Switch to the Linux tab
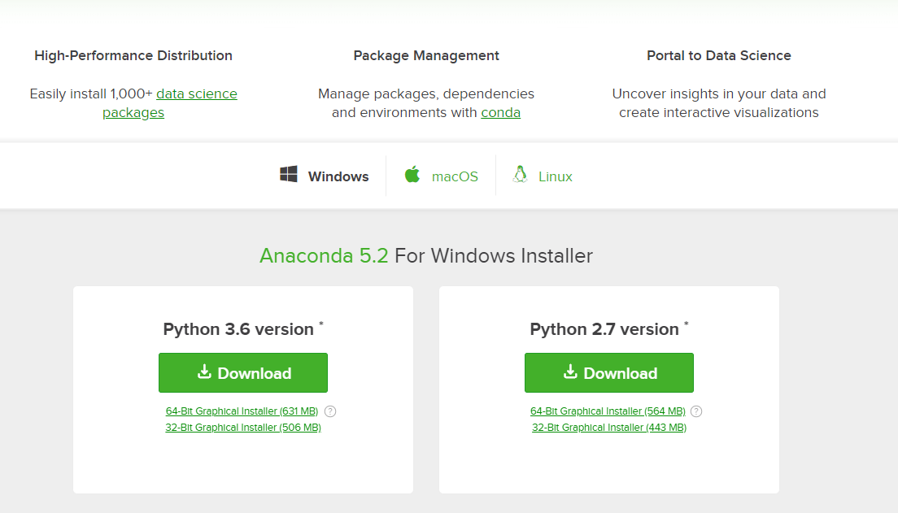 (x=555, y=176)
